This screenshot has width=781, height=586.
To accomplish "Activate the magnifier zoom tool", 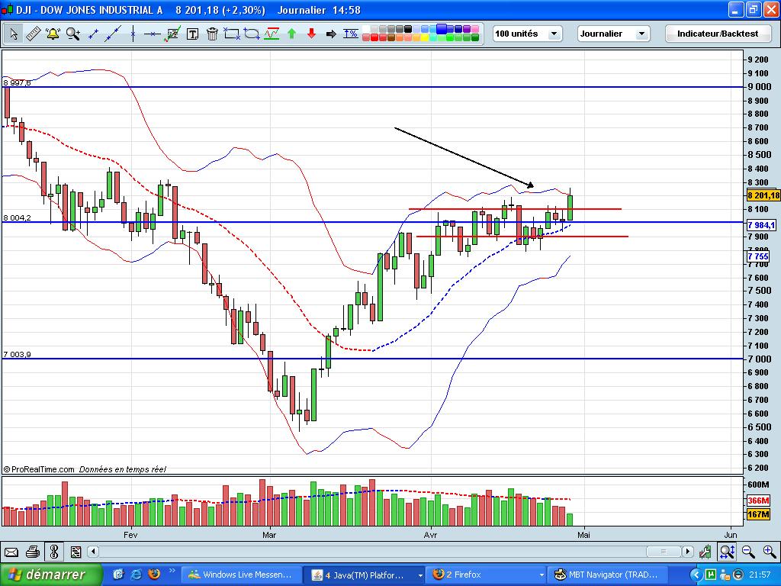I will [x=72, y=34].
